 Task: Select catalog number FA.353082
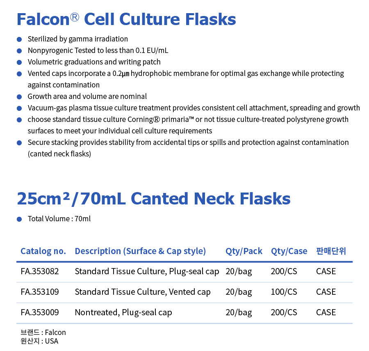coord(40,271)
